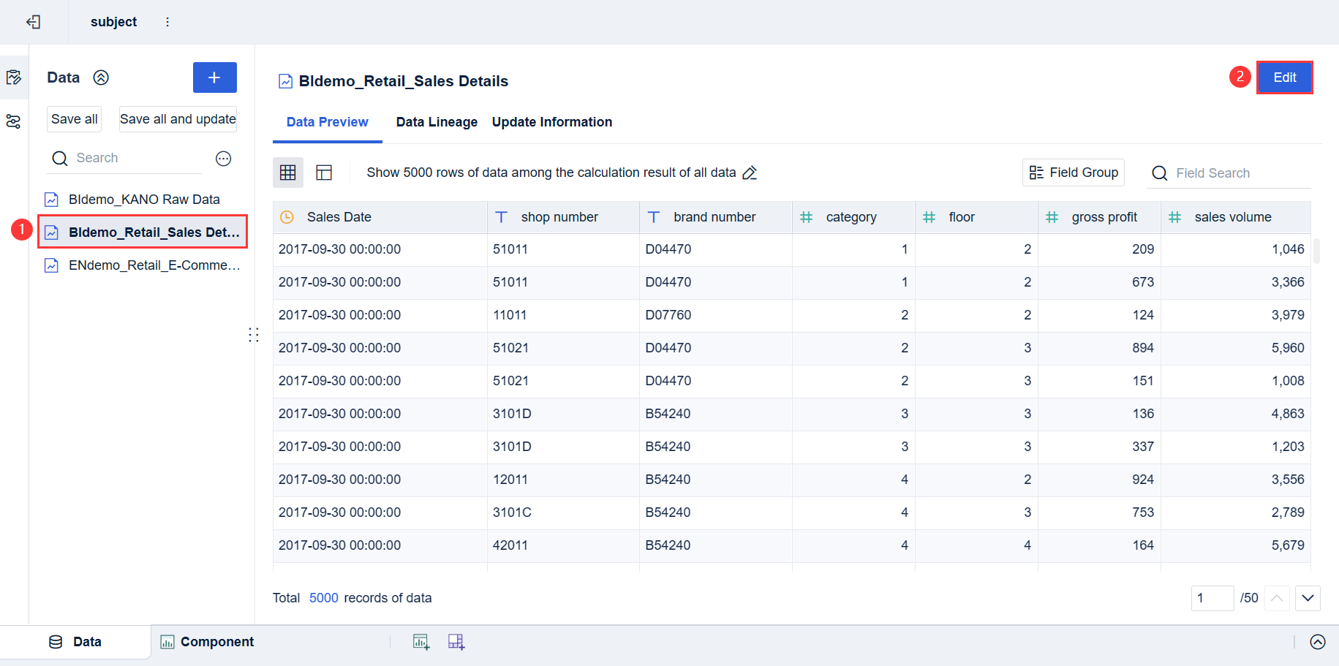1339x666 pixels.
Task: Expand the bottom panel with the circled up arrow
Action: pyautogui.click(x=1317, y=642)
